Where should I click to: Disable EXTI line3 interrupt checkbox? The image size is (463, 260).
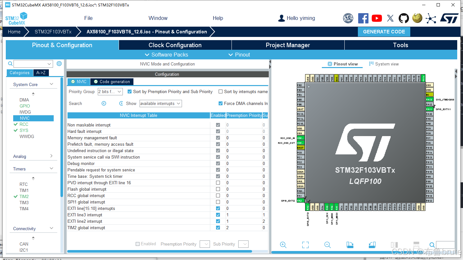pos(218,215)
